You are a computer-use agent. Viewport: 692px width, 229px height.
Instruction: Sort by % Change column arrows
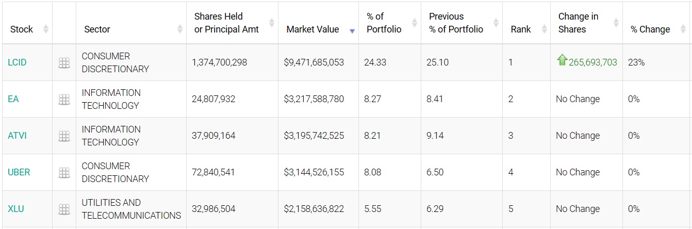pyautogui.click(x=683, y=29)
